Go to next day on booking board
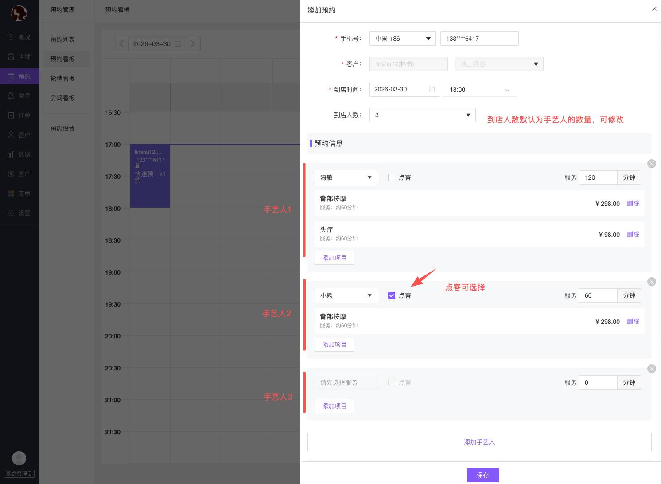The width and height of the screenshot is (661, 484). [x=193, y=44]
